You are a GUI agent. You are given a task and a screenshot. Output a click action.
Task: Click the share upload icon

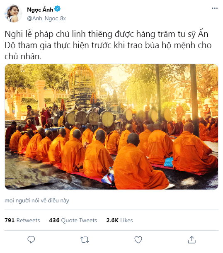coord(192,240)
